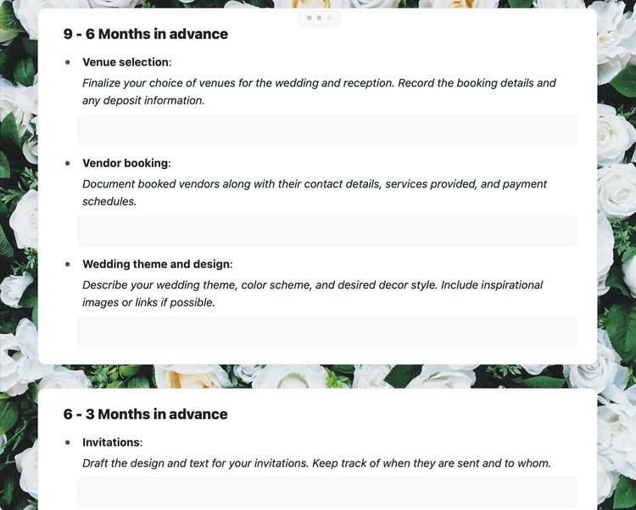Viewport: 636px width, 510px height.
Task: Click the "Document booked vendors" description text
Action: [315, 193]
